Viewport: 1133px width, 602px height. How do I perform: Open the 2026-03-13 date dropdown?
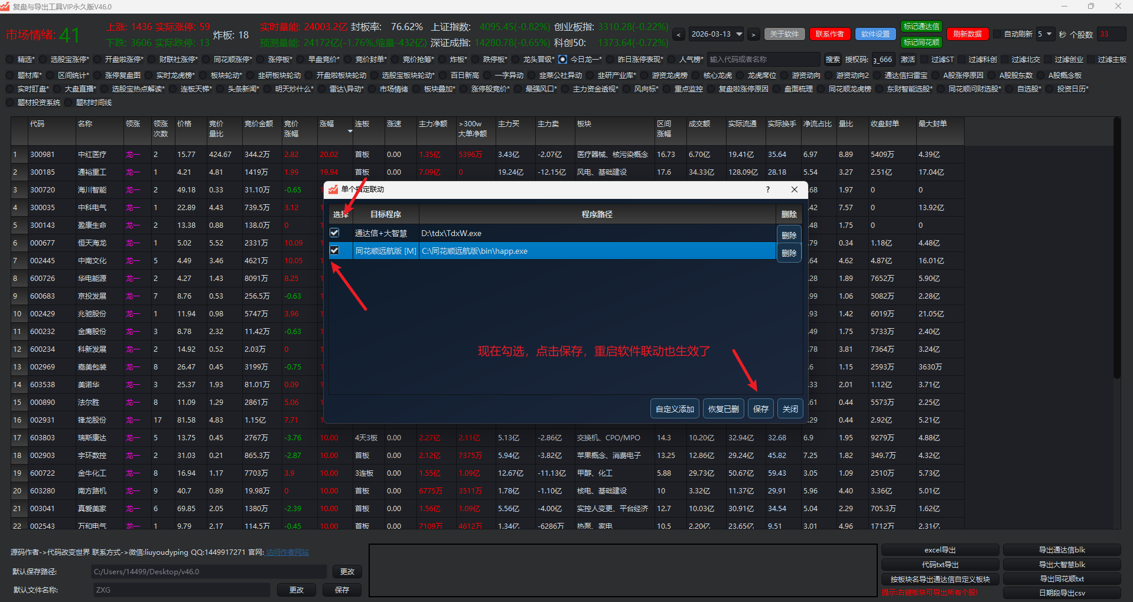pos(739,34)
